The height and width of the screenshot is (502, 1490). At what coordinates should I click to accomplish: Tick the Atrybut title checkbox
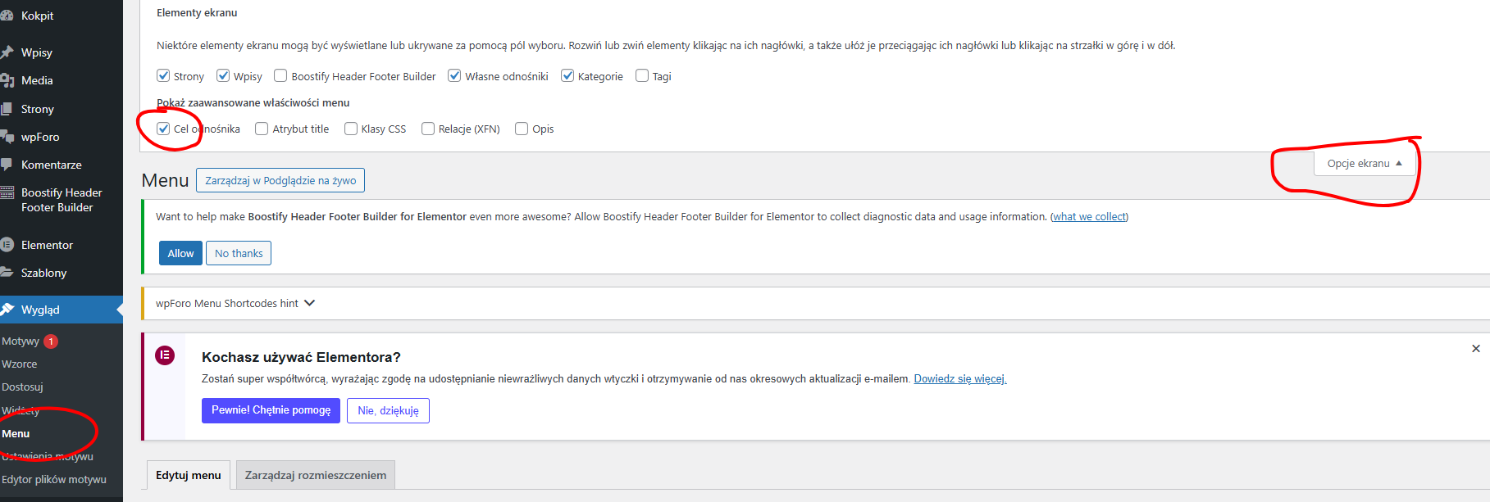(262, 129)
